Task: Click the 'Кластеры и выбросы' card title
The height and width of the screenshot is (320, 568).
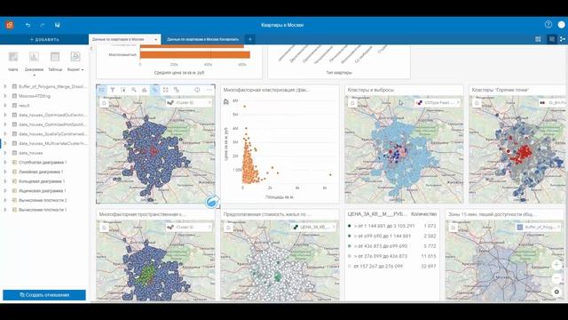Action: click(x=370, y=90)
